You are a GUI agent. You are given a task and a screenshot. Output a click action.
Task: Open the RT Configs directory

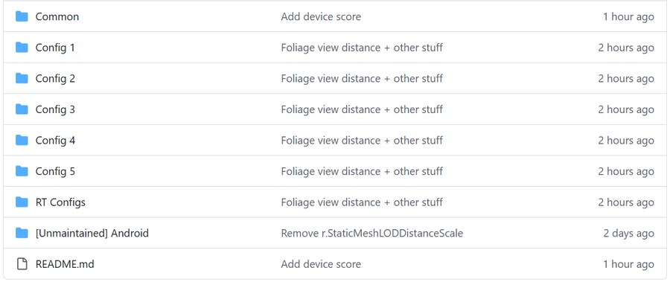[60, 202]
